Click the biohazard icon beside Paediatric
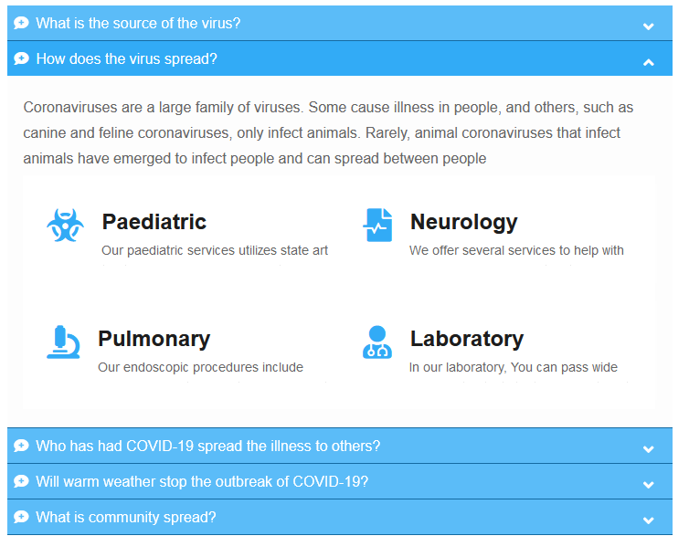 65,225
